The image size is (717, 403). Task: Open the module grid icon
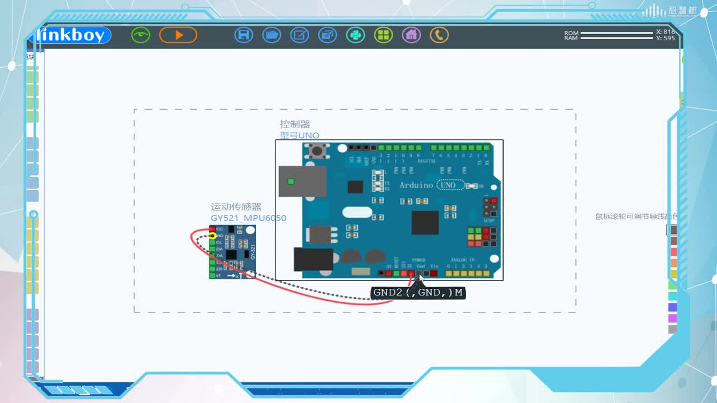[x=383, y=35]
